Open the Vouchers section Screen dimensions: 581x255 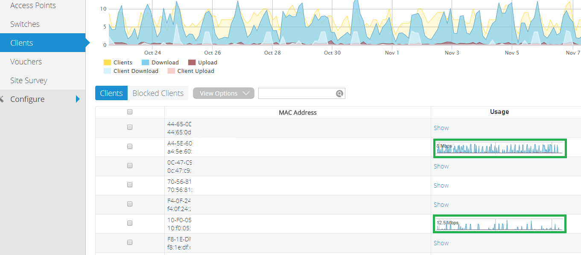[x=25, y=61]
